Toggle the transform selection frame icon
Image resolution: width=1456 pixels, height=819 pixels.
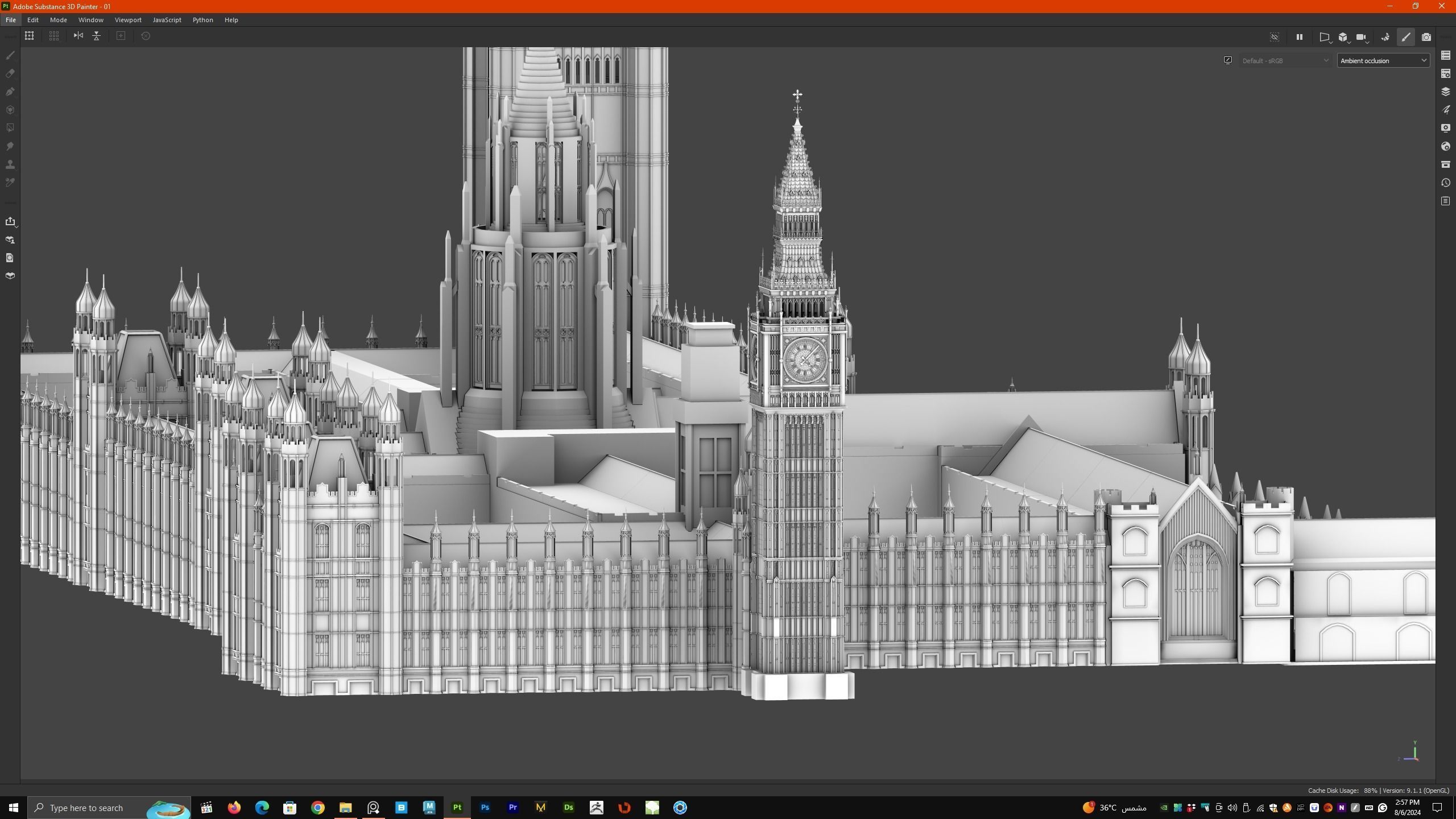point(30,36)
